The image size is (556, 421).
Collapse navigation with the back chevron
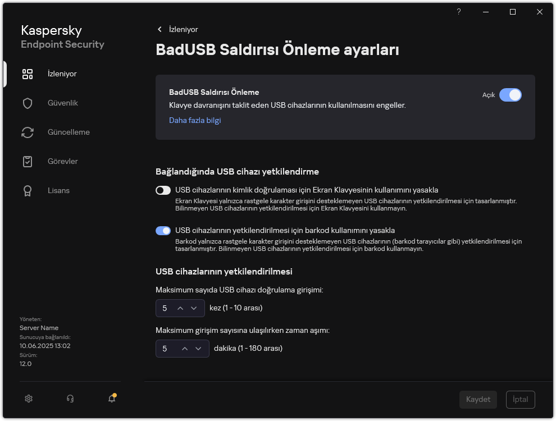point(160,29)
